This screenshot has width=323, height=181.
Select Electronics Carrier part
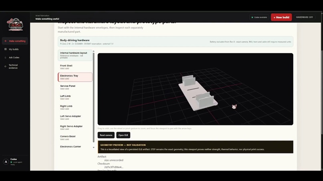click(x=75, y=147)
